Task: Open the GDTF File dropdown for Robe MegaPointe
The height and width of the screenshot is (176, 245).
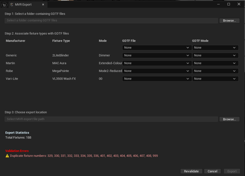Action: point(157,71)
